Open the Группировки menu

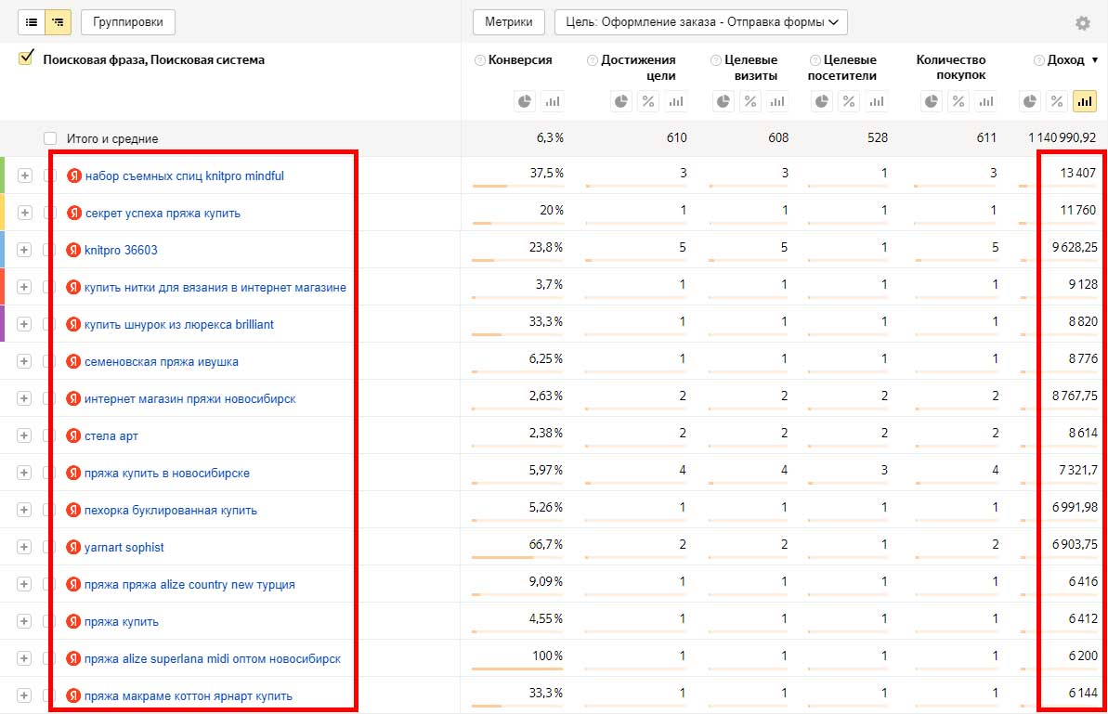point(127,22)
